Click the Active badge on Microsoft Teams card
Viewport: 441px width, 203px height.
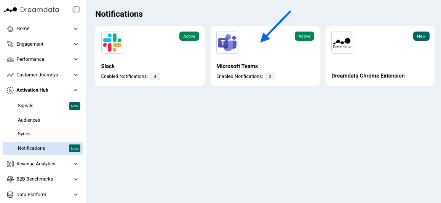304,36
